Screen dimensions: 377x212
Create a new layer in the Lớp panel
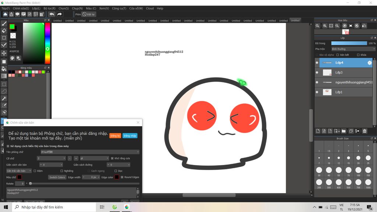318,131
